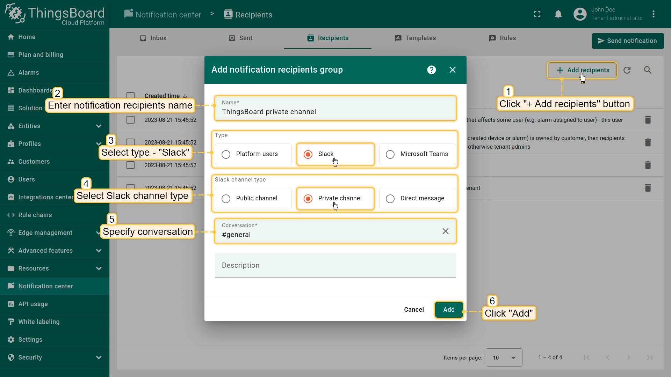Click the notification bell icon
Image resolution: width=671 pixels, height=377 pixels.
[x=558, y=14]
